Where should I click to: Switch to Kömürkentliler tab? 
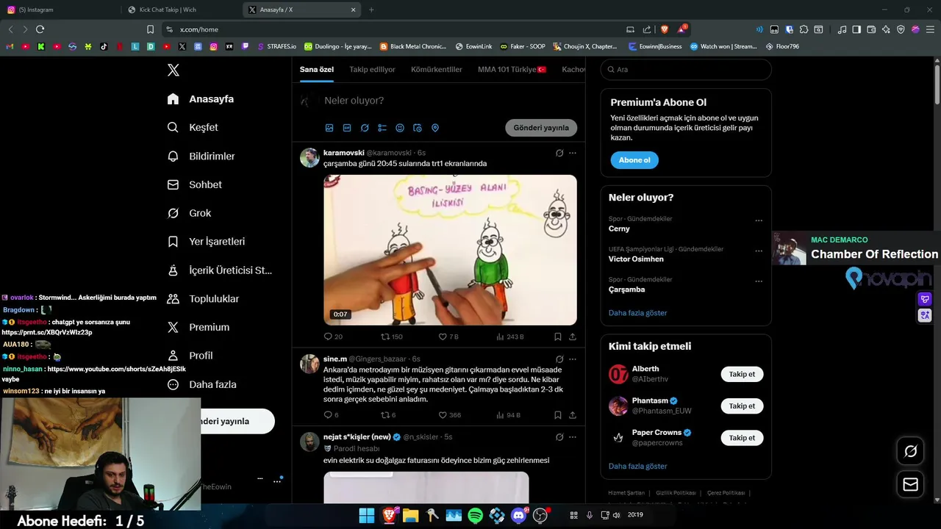pyautogui.click(x=437, y=69)
